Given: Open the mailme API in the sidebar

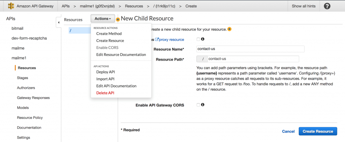Looking at the screenshot, I should pos(18,48).
